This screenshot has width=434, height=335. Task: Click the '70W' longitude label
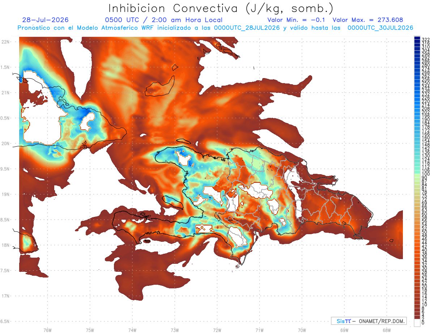302,330
